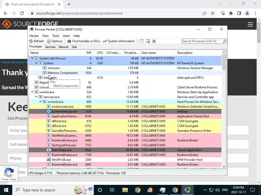This screenshot has height=195, width=261.
Task: Sort by the PID column header
Action: pos(86,53)
